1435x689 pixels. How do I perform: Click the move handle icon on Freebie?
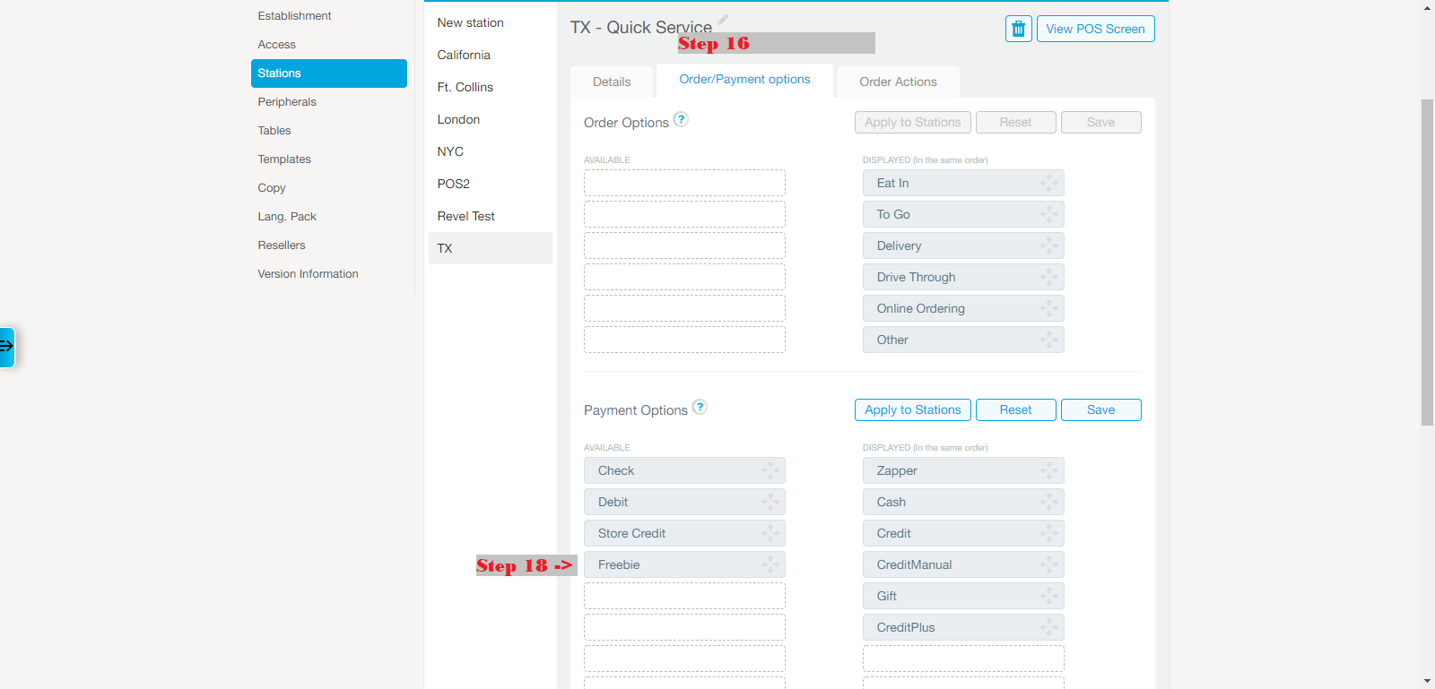click(x=770, y=564)
